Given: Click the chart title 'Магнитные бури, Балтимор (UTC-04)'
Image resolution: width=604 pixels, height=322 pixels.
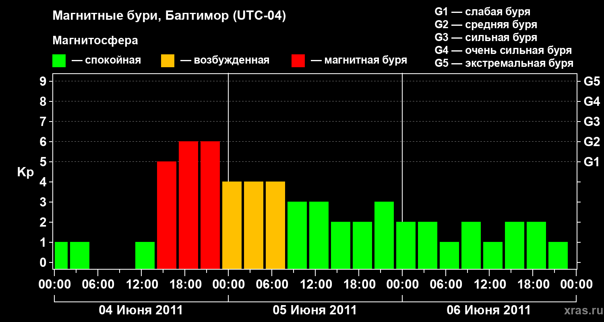Looking at the screenshot, I should [169, 17].
